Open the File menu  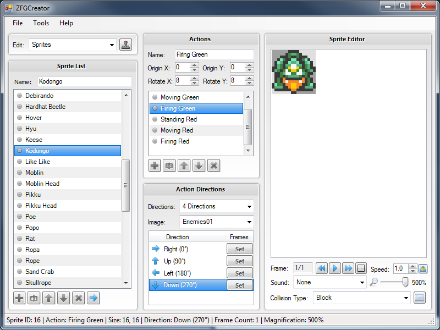18,23
